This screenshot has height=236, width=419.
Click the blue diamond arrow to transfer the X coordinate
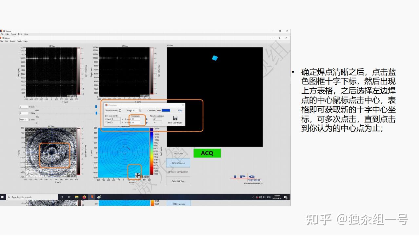[147, 119]
